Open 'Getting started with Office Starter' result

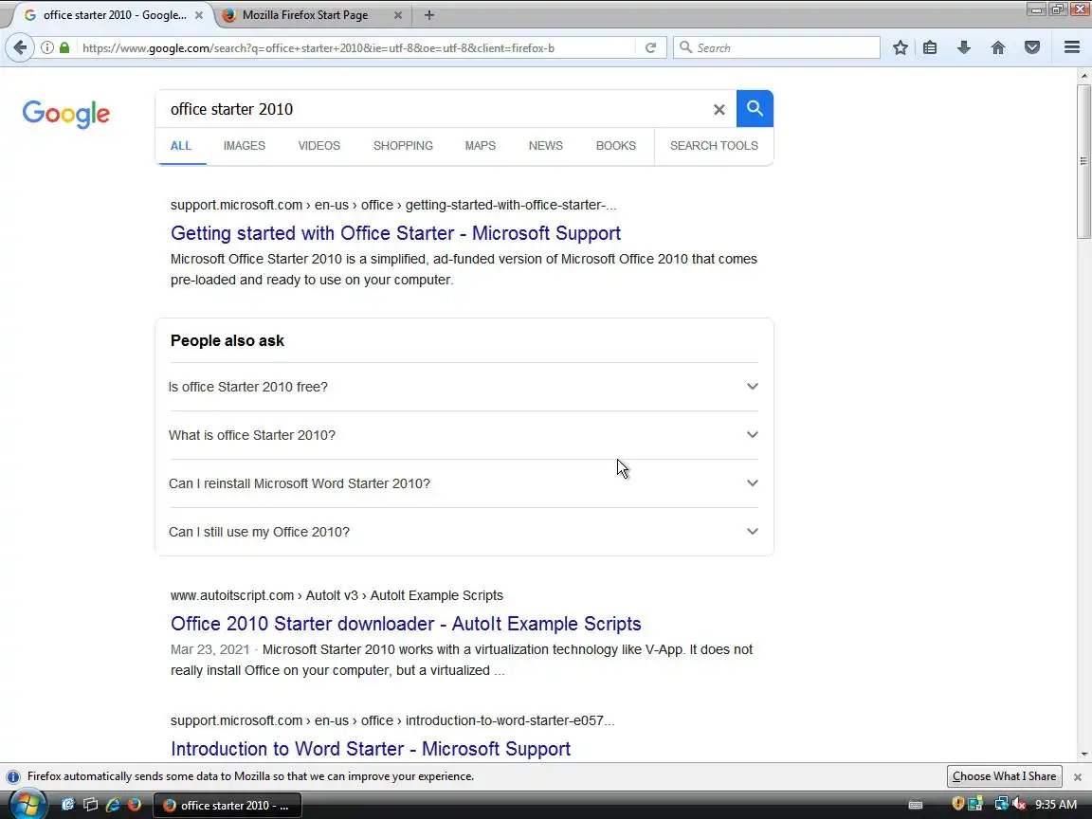pyautogui.click(x=395, y=233)
